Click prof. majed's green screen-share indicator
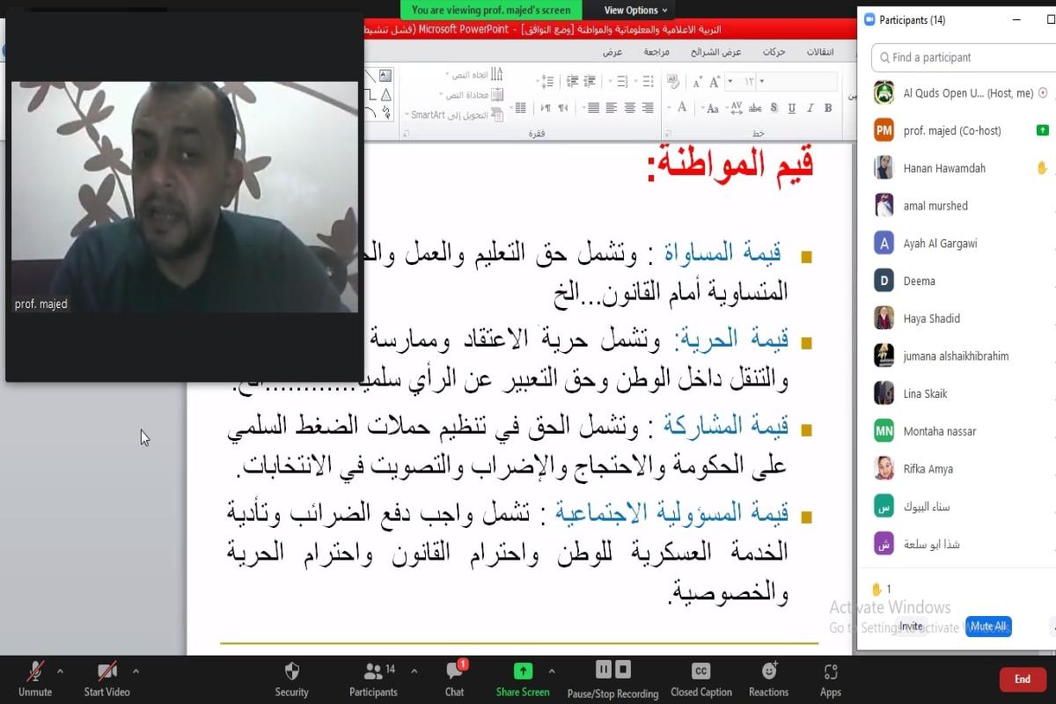Viewport: 1056px width, 704px height. (1042, 130)
